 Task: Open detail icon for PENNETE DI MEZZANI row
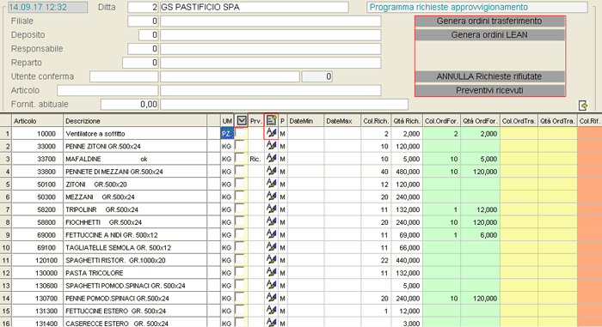(x=272, y=171)
